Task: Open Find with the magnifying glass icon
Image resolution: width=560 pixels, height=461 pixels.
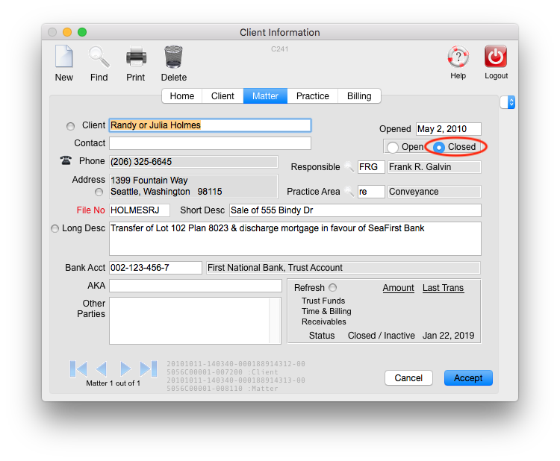Action: 99,57
